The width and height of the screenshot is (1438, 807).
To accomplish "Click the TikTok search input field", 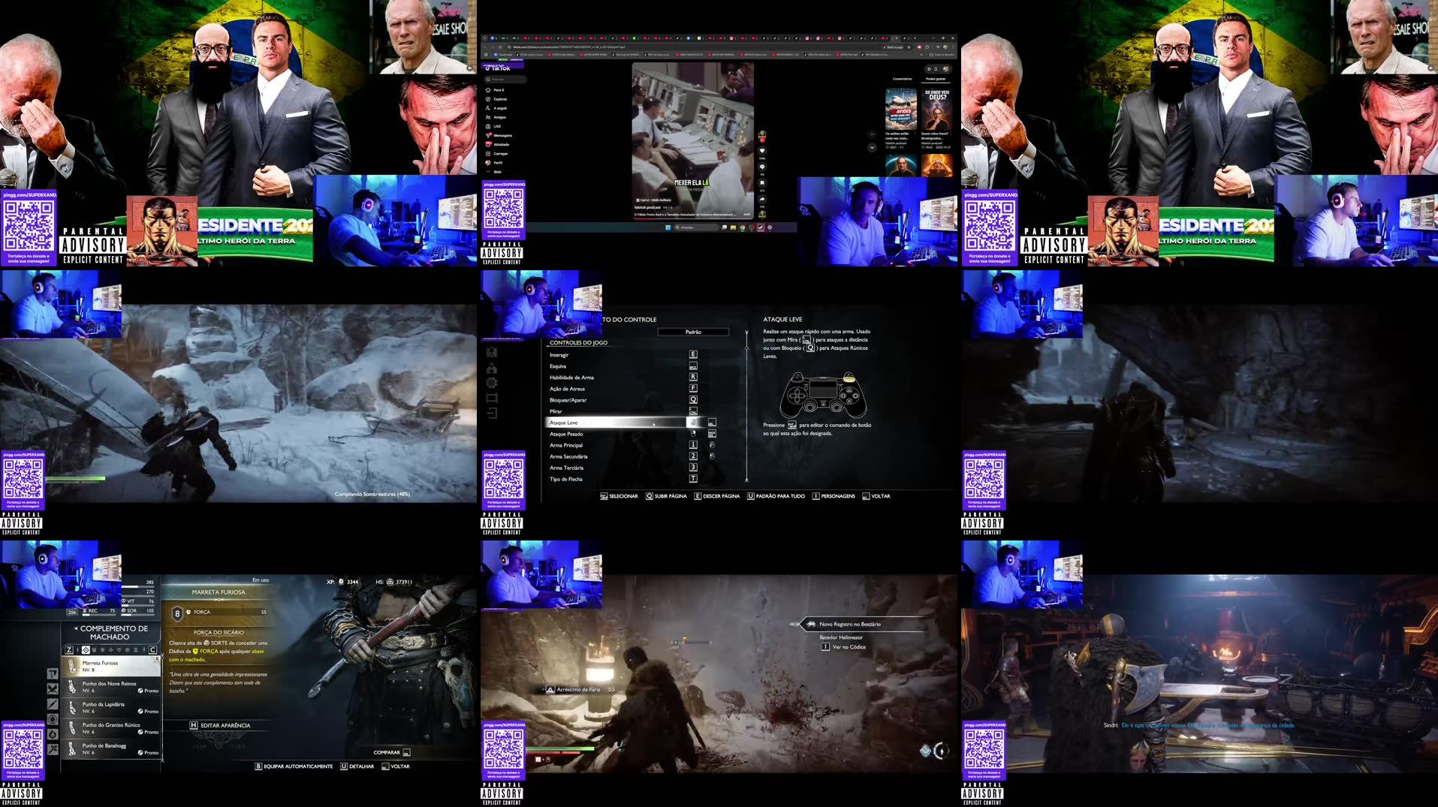I will click(x=507, y=80).
